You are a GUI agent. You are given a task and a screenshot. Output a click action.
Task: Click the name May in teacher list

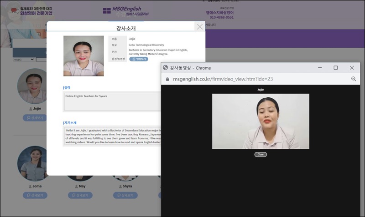point(82,186)
